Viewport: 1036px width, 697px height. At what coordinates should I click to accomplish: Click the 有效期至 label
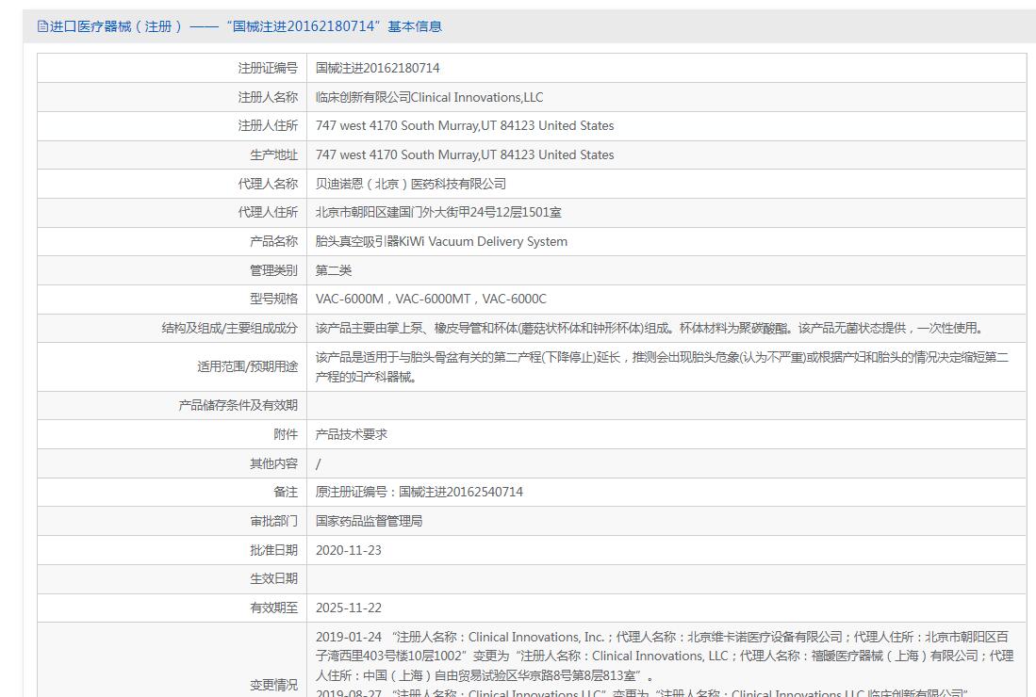pos(273,608)
